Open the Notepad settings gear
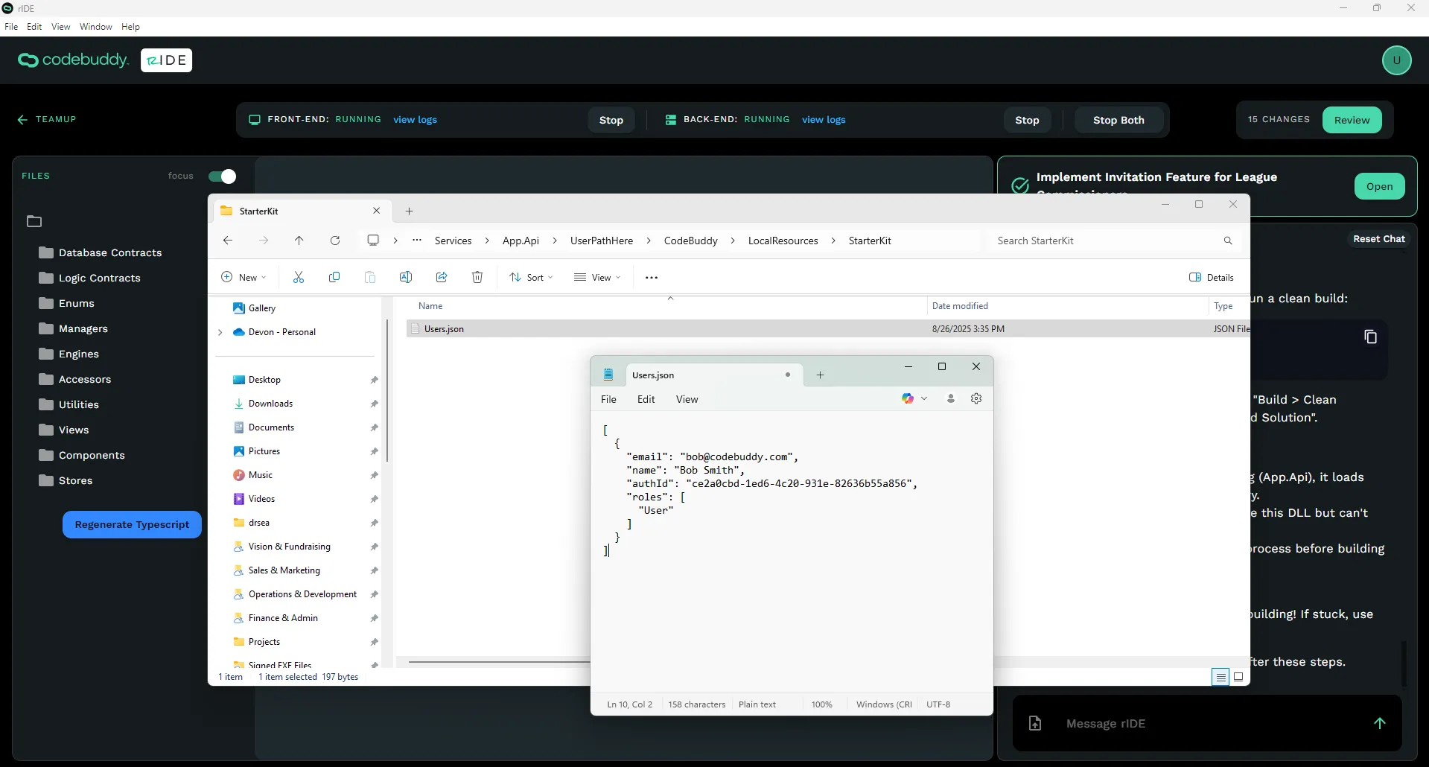Viewport: 1429px width, 767px height. [976, 398]
